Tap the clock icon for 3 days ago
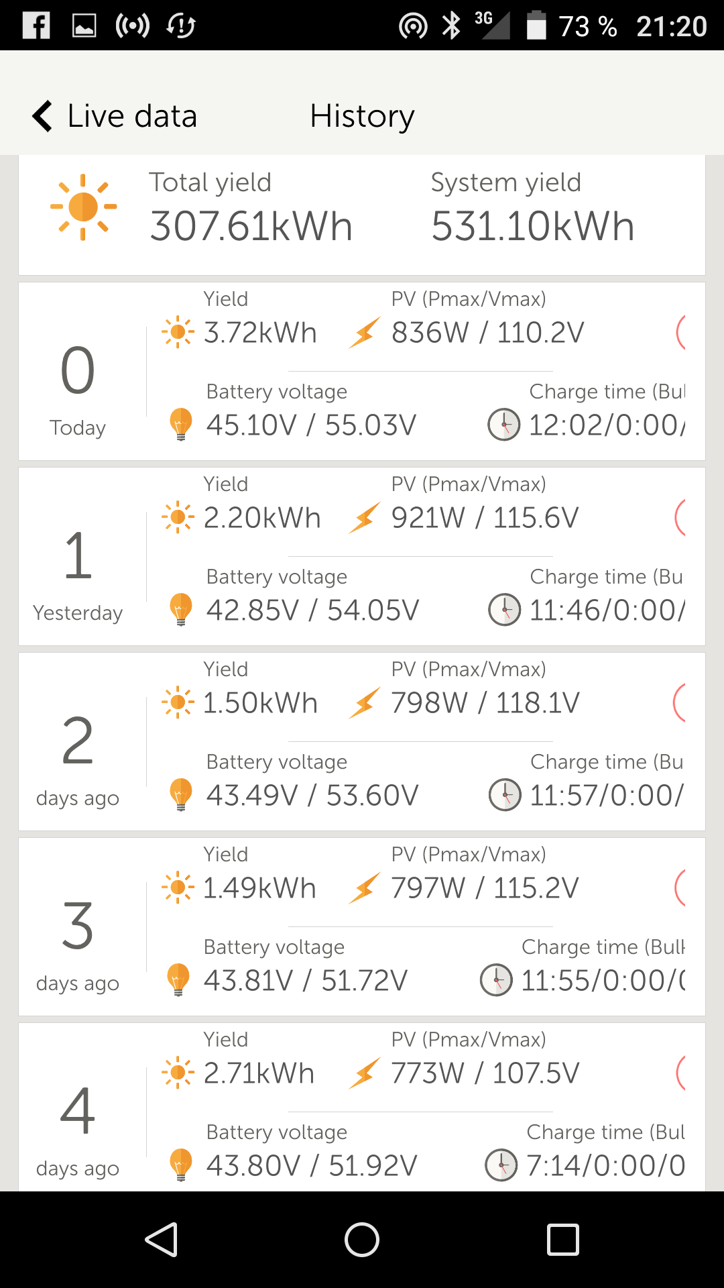724x1288 pixels. tap(496, 980)
